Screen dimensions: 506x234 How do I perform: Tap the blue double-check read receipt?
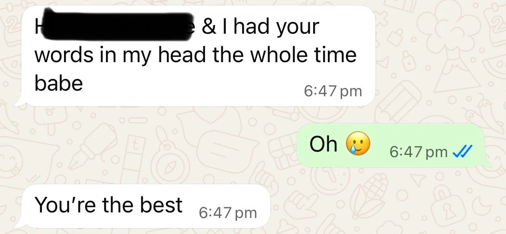coord(463,151)
